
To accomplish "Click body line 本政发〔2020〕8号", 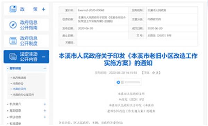I will pyautogui.click(x=131, y=99).
